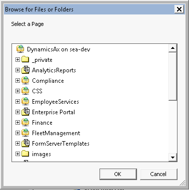Click the FleetManagement subsite icon
Screen dimensions: 189x190
point(25,133)
